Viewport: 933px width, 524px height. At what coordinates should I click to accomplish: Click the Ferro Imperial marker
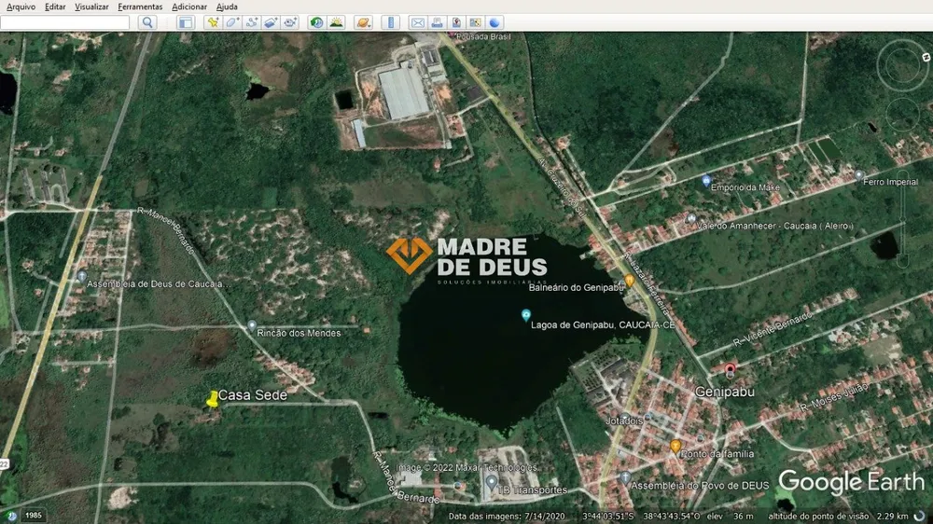858,175
